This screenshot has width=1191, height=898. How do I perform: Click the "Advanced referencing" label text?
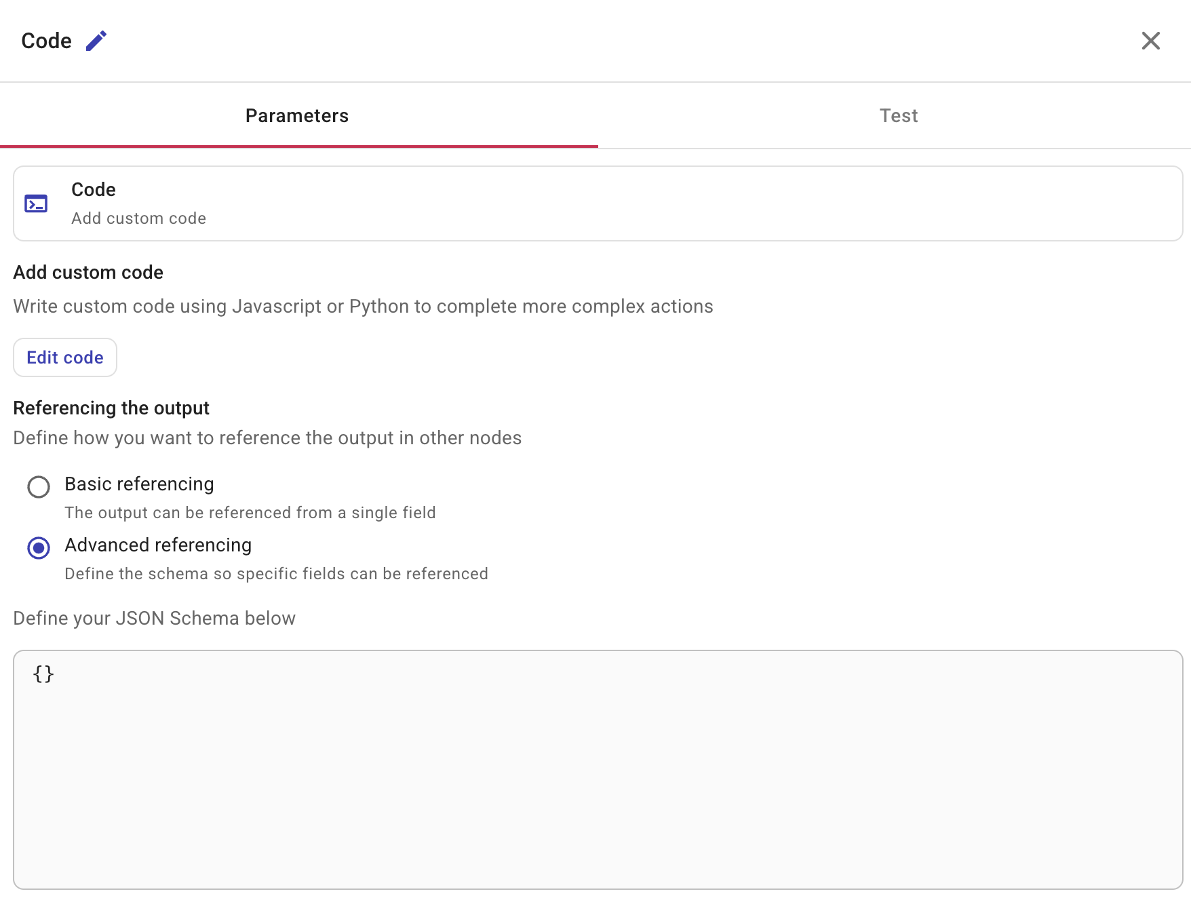tap(158, 545)
